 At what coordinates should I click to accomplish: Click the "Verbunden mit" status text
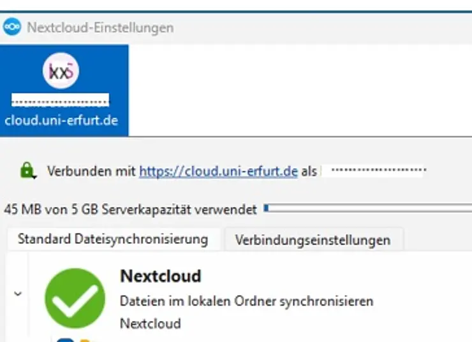click(x=91, y=171)
